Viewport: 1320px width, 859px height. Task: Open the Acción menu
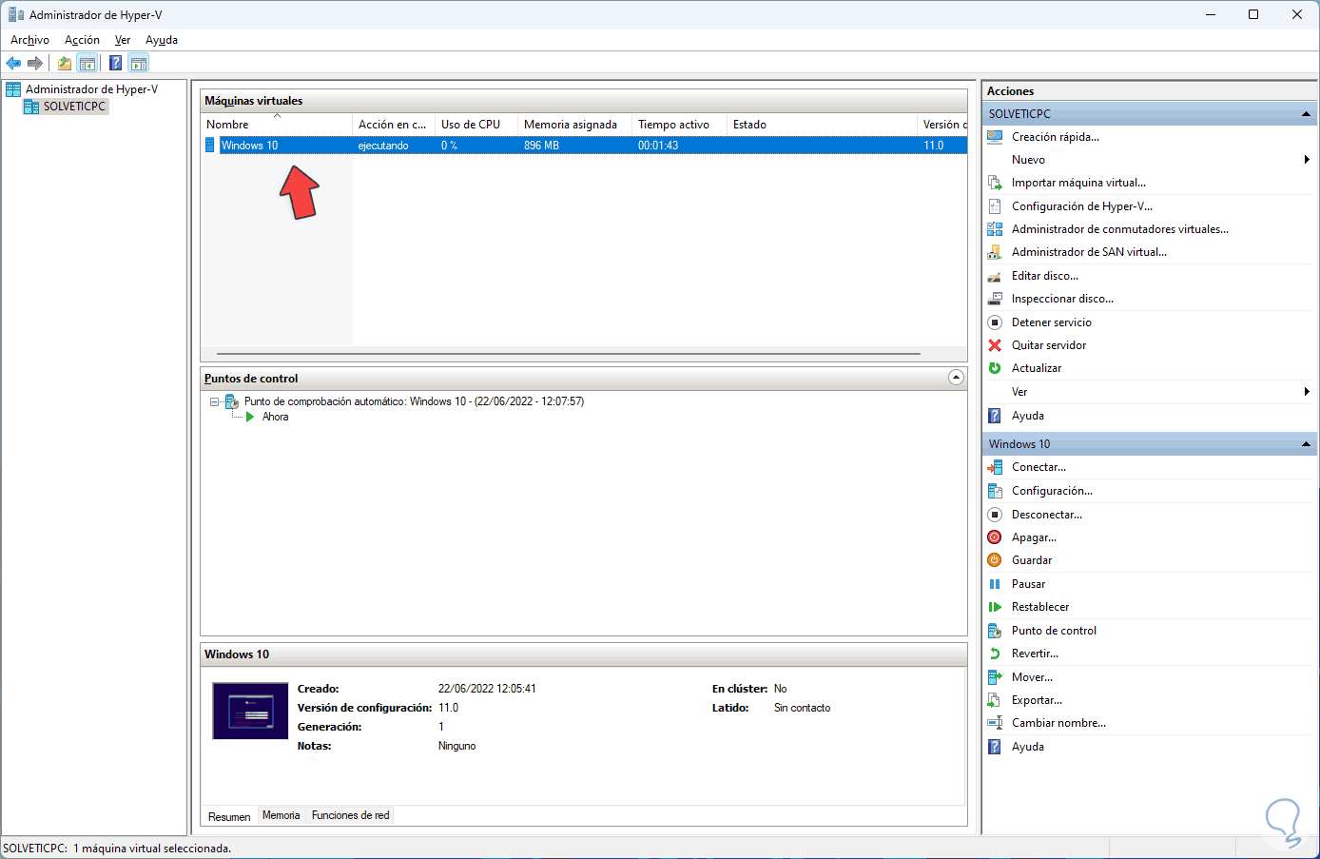tap(82, 40)
